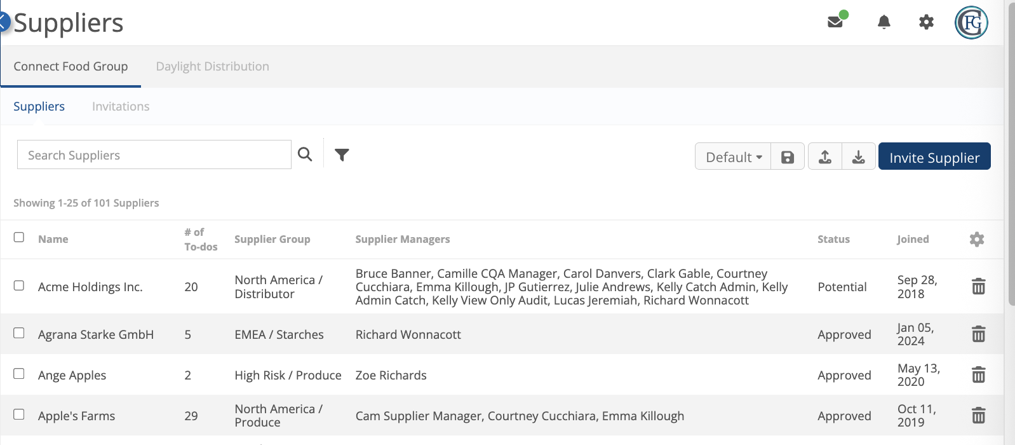Delete Acme Holdings Inc. row

979,287
